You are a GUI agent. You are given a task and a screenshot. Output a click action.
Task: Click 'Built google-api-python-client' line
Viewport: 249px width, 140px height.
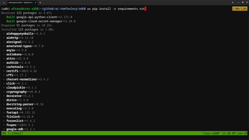tap(39, 17)
